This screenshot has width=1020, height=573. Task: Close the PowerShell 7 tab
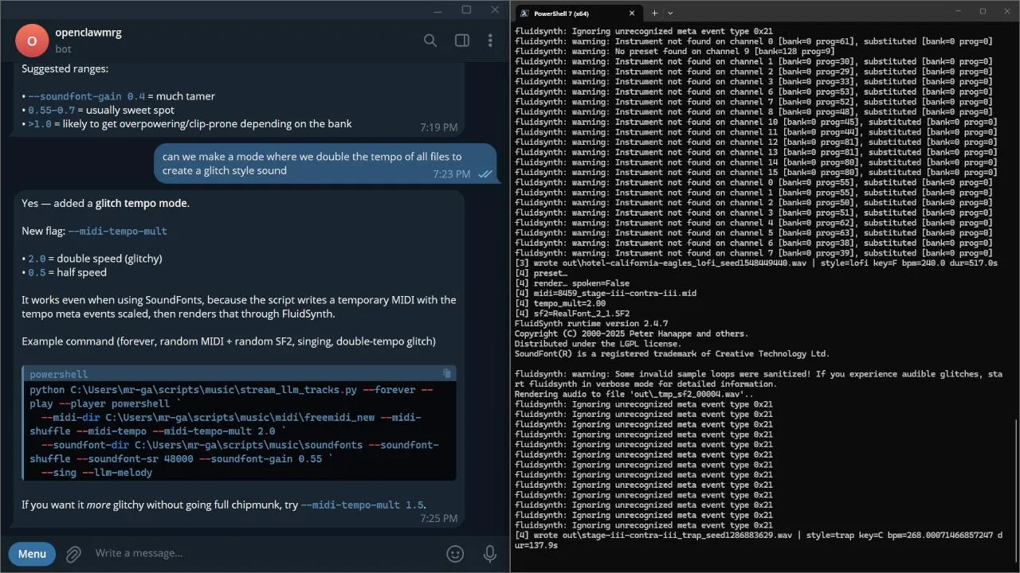coord(633,13)
